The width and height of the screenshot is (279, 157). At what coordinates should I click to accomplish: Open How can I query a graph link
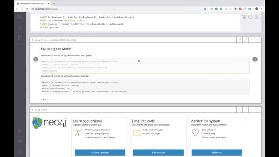(97, 133)
